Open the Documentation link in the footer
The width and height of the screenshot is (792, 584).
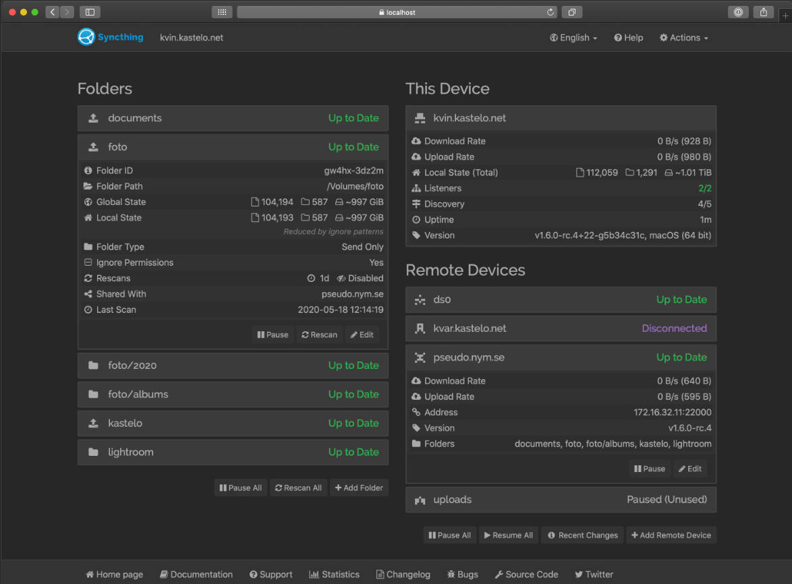click(196, 574)
